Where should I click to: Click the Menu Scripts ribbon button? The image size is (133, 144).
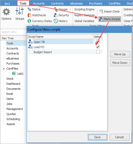point(110,19)
